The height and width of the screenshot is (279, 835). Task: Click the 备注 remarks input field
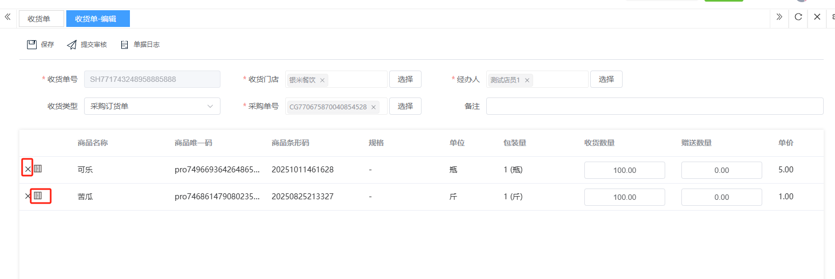tap(654, 106)
